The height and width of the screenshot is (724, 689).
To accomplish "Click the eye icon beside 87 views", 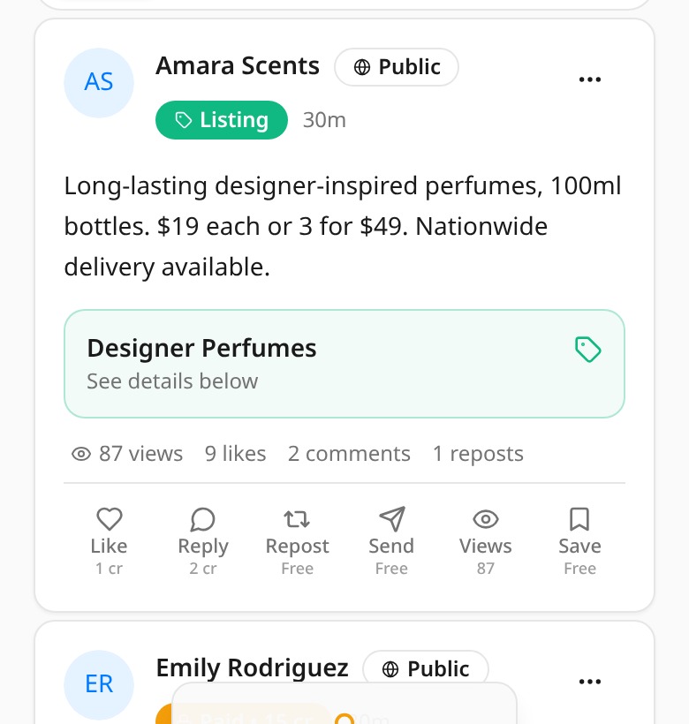I will pos(81,454).
